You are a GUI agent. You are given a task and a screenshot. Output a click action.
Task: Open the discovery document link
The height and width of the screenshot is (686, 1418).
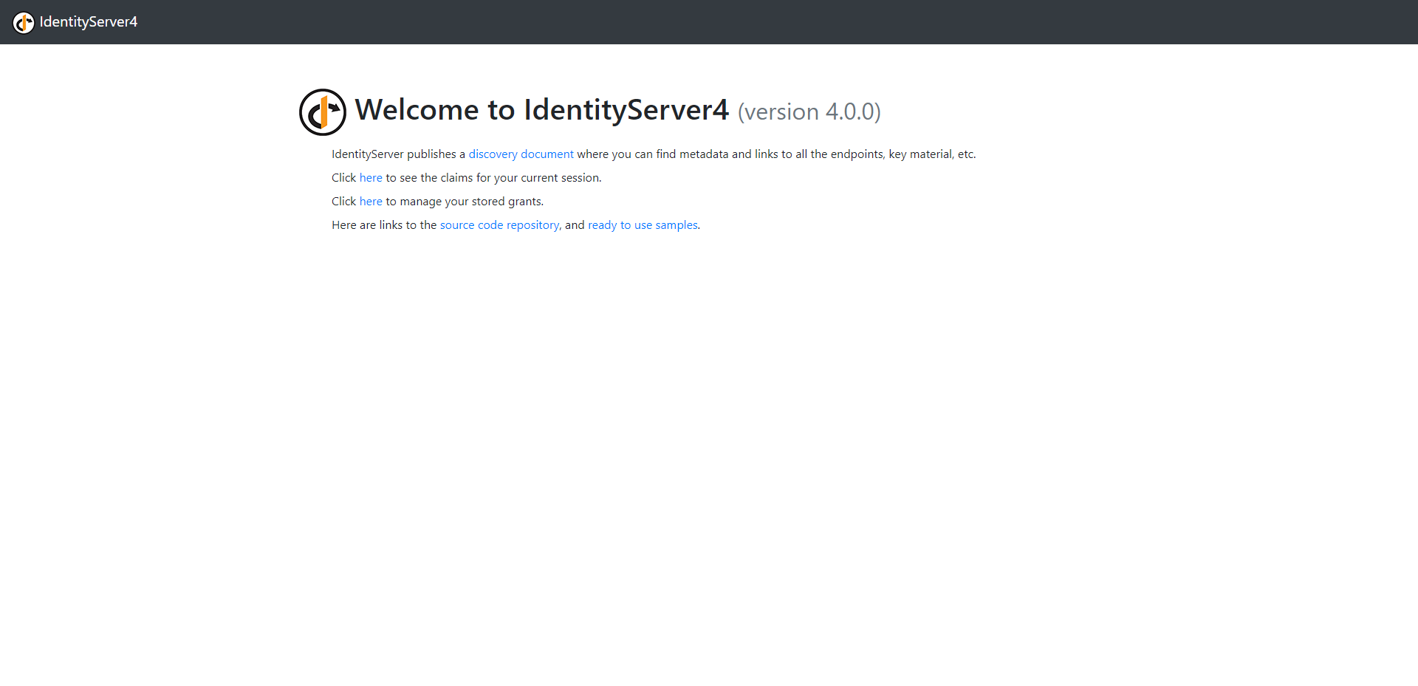521,154
